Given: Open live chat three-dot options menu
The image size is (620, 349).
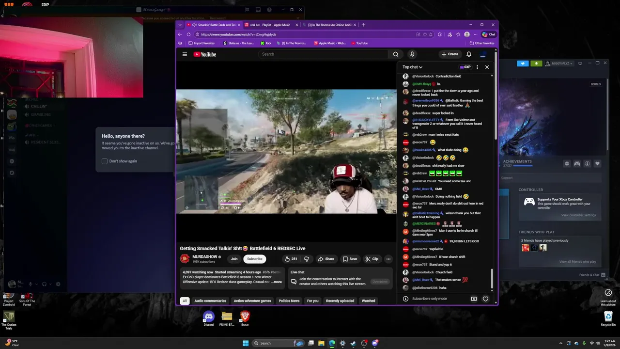Looking at the screenshot, I should click(477, 67).
